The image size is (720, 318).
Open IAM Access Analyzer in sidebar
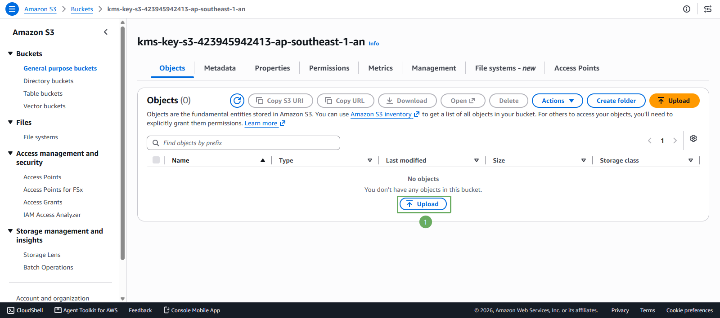52,215
